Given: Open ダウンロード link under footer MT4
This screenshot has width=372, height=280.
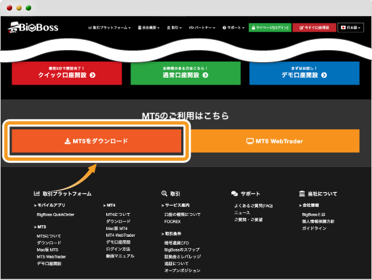Looking at the screenshot, I should coord(118,221).
